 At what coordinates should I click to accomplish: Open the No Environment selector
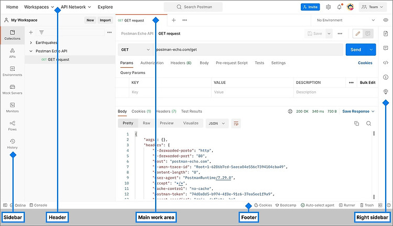pyautogui.click(x=346, y=20)
